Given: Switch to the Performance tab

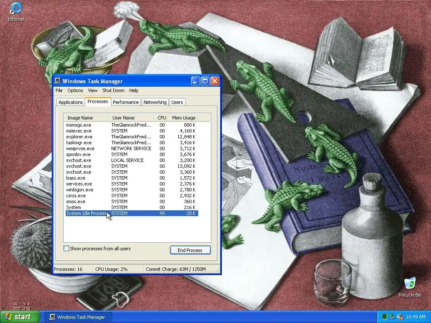Looking at the screenshot, I should (125, 102).
